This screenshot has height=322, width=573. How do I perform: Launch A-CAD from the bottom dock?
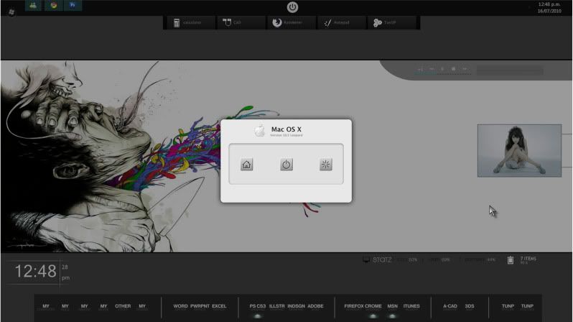pyautogui.click(x=450, y=306)
